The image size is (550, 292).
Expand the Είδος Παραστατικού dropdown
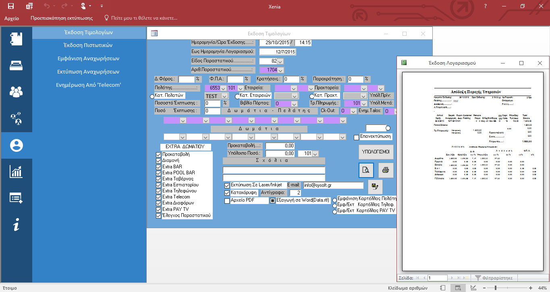coord(280,61)
